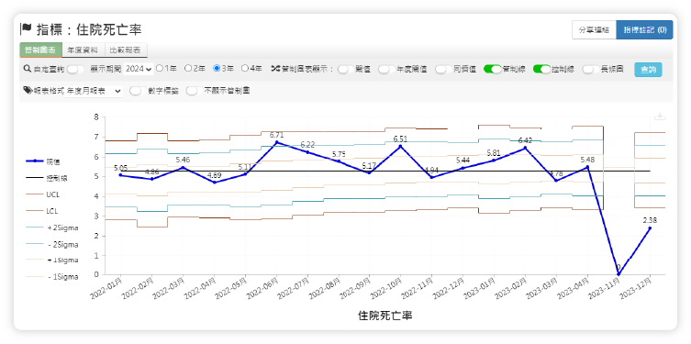Viewport: 691px width, 344px height.
Task: Open the 比較報表 tab
Action: coord(126,50)
